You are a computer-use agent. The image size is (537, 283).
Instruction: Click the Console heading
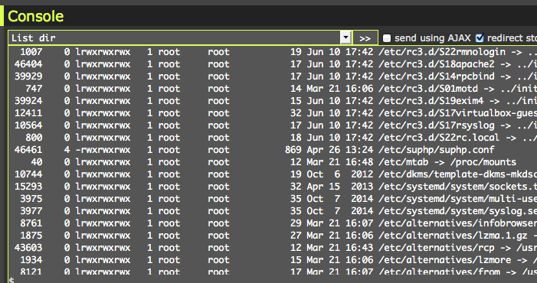point(35,16)
